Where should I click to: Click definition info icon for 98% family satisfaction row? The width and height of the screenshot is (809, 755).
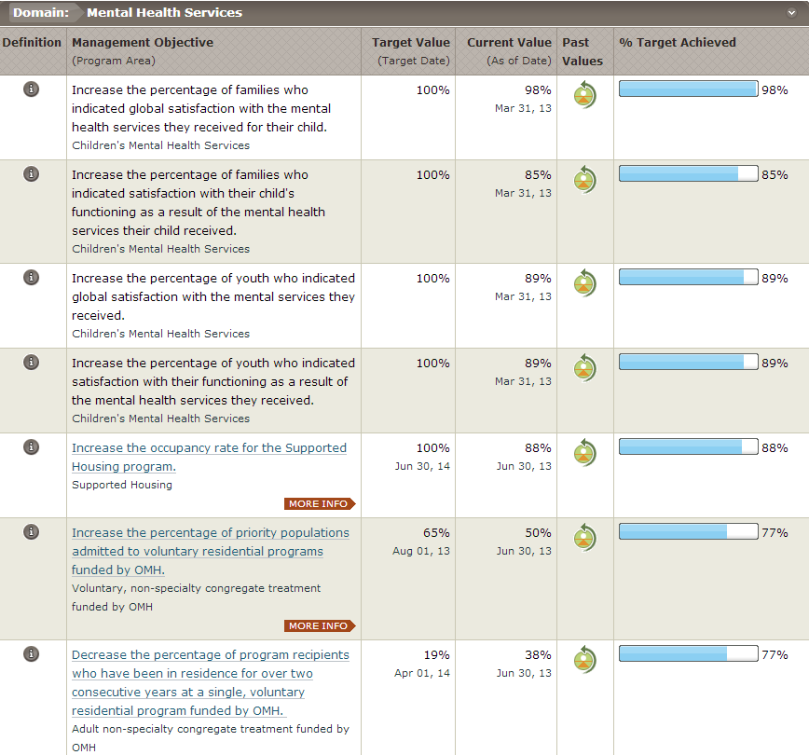click(31, 89)
